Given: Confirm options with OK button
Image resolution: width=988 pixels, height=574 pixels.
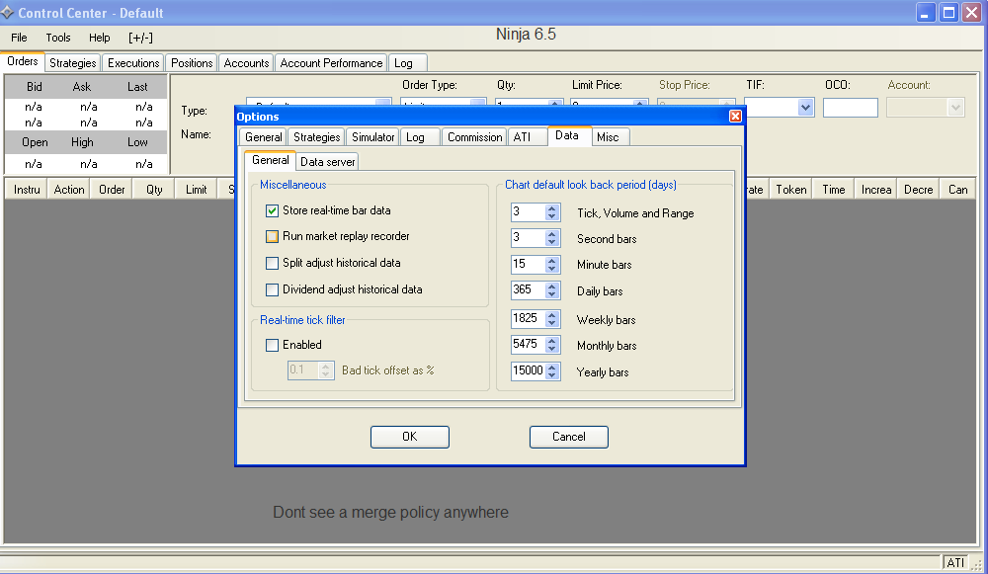Looking at the screenshot, I should tap(410, 437).
